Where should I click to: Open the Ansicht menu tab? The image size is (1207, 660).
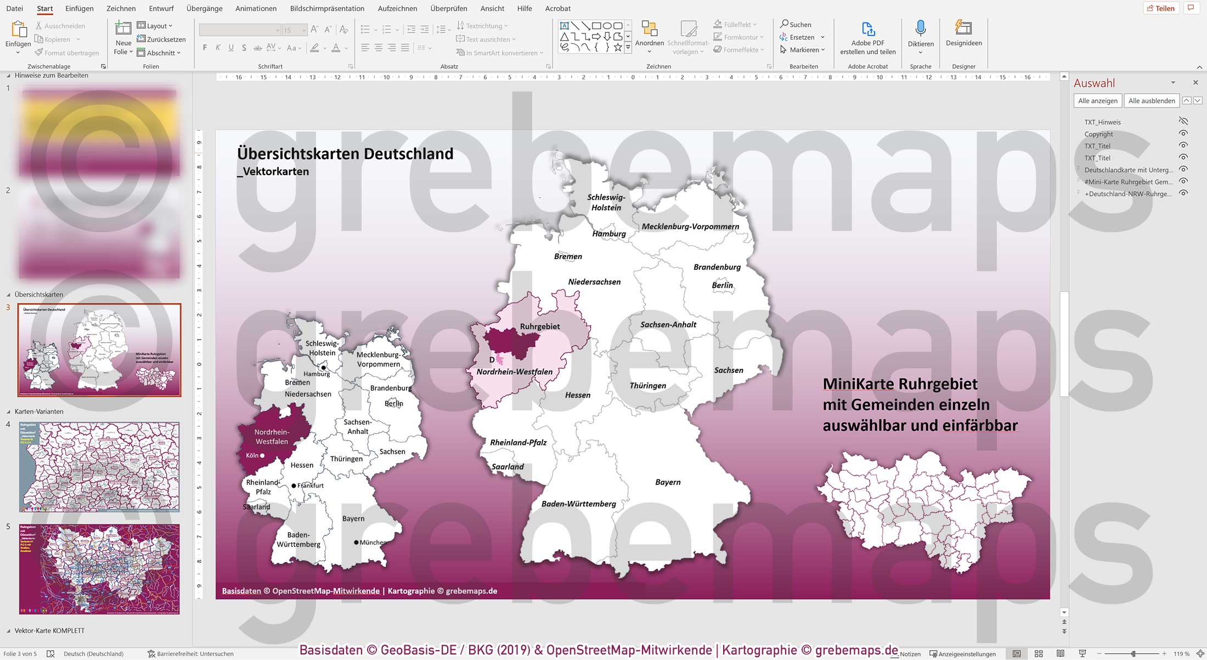tap(492, 8)
